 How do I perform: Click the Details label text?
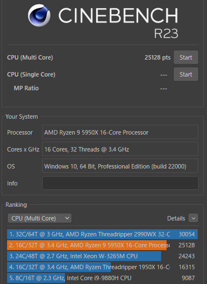tap(176, 218)
